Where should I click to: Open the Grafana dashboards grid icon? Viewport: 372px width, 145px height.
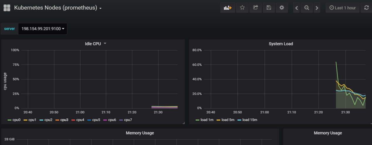(7, 8)
